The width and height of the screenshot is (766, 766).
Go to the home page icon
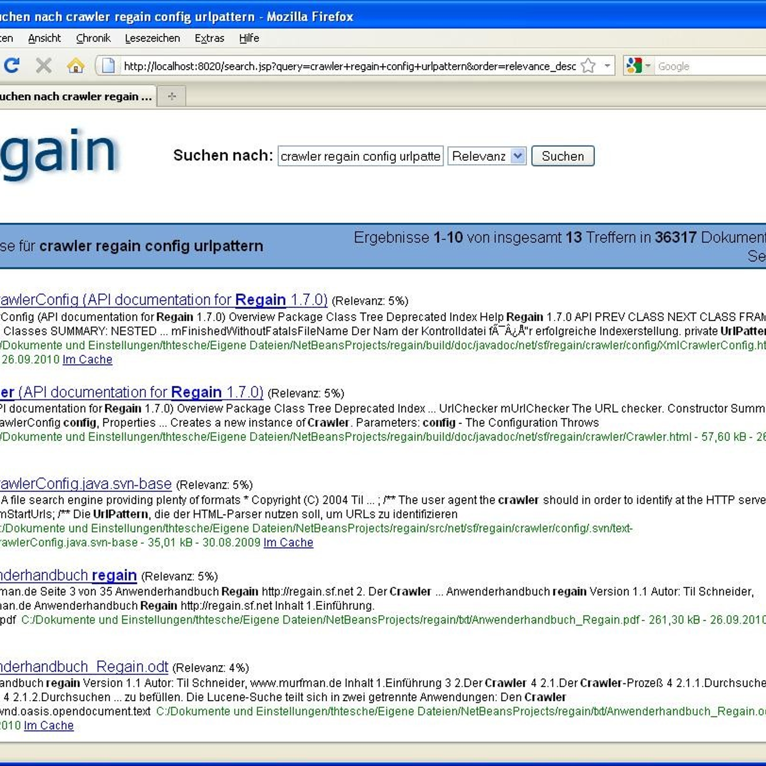click(76, 66)
